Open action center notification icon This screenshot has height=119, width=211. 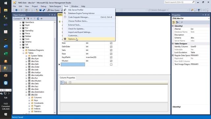point(6,114)
